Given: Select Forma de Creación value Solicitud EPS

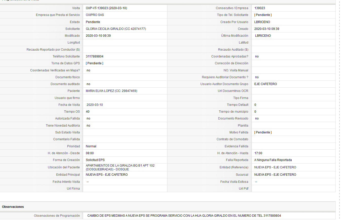Looking at the screenshot, I should pyautogui.click(x=95, y=160).
